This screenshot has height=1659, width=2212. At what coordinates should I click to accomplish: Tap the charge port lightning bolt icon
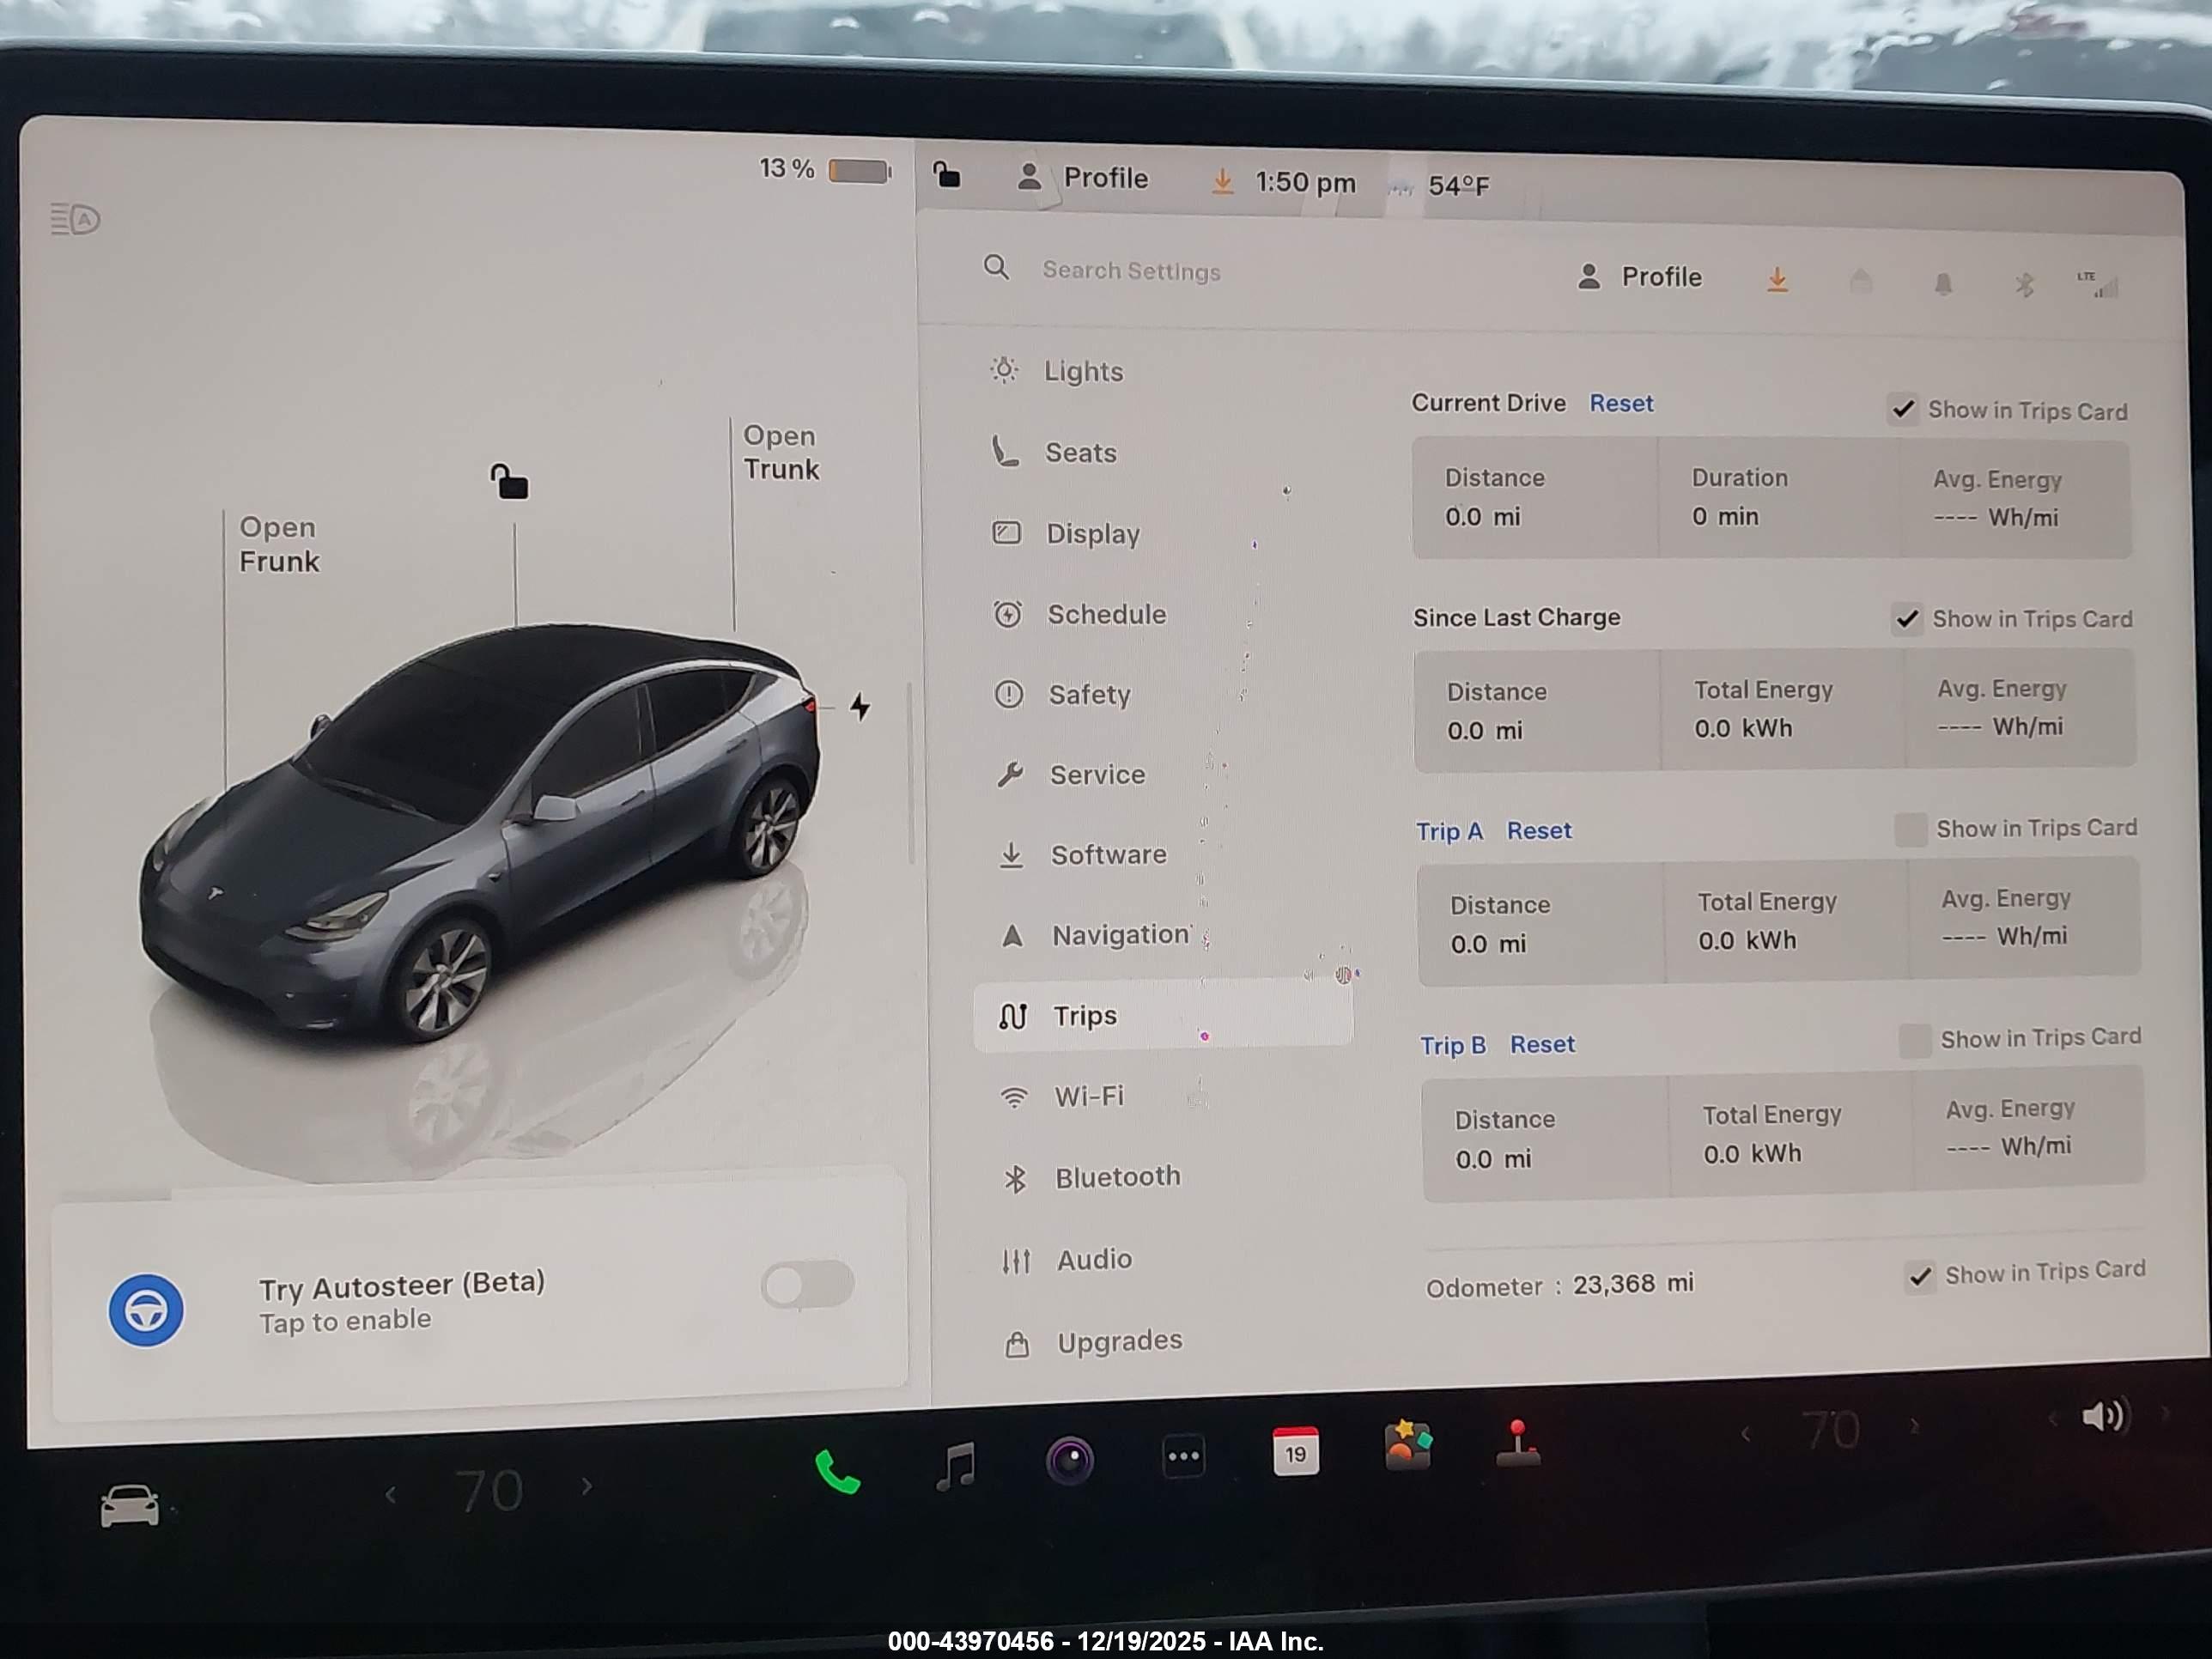pos(860,707)
